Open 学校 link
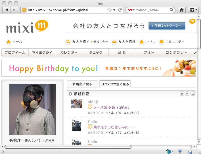Screen dimensions: 201x154 tap(97, 42)
